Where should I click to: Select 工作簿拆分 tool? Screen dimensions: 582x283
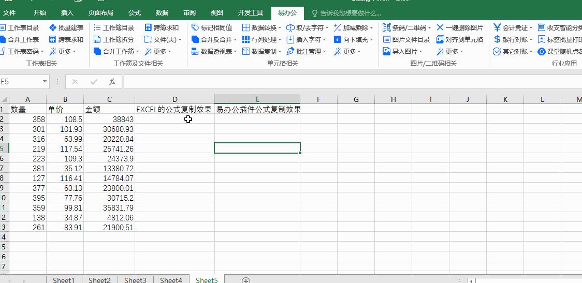click(113, 39)
